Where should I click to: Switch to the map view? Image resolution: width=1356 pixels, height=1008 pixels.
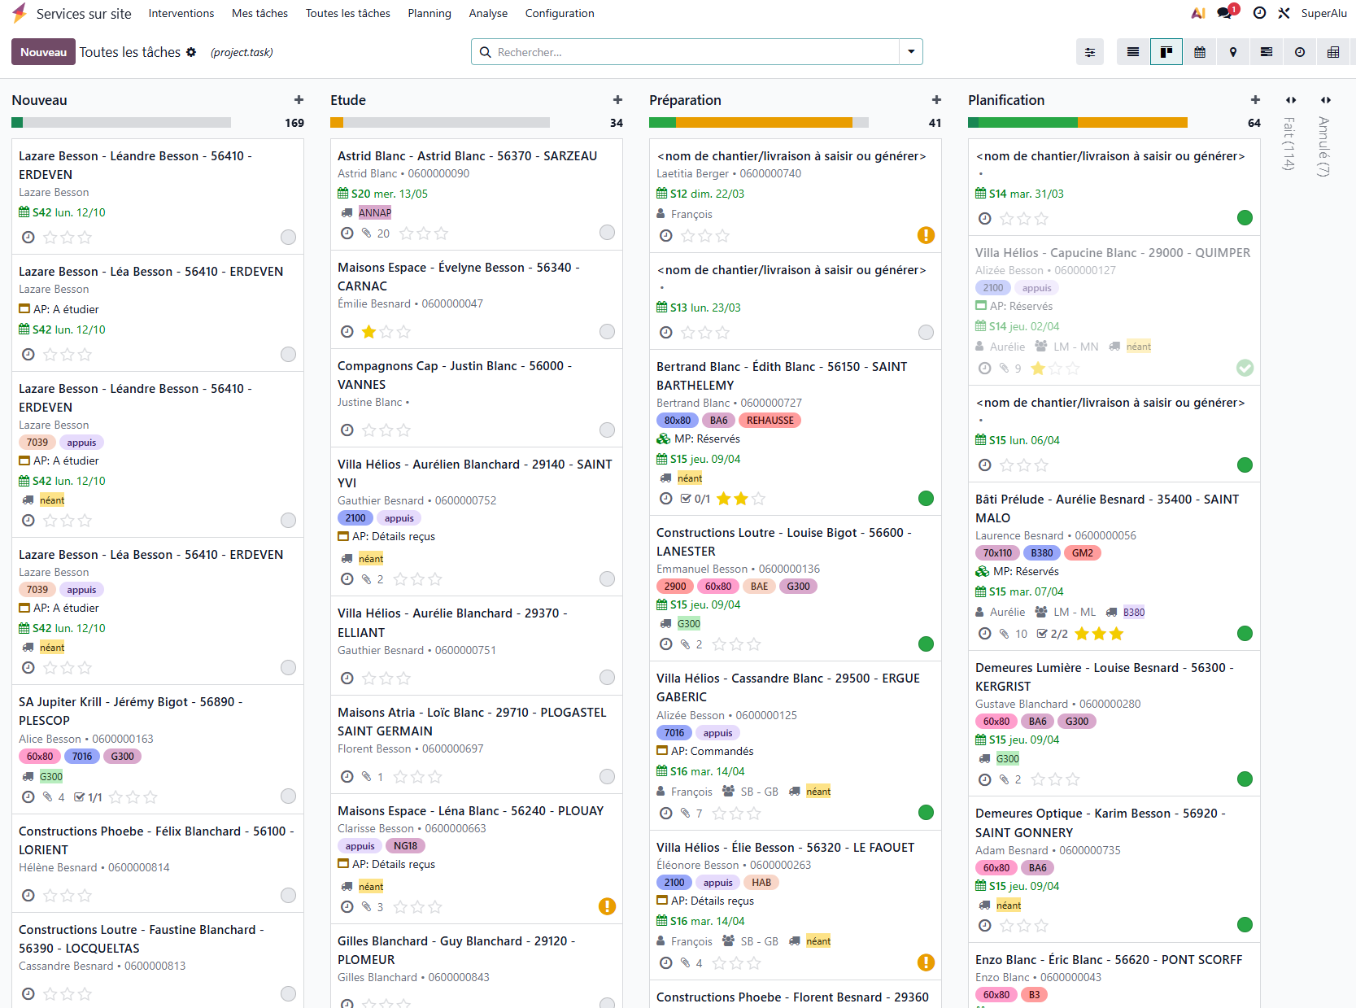[1232, 52]
